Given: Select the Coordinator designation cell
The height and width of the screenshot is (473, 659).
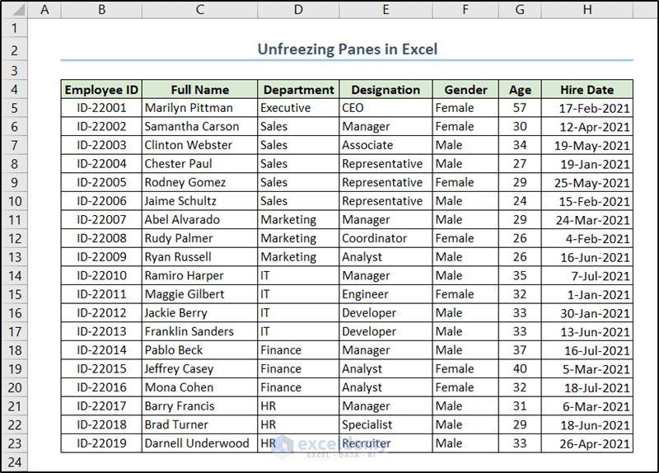Looking at the screenshot, I should point(385,238).
